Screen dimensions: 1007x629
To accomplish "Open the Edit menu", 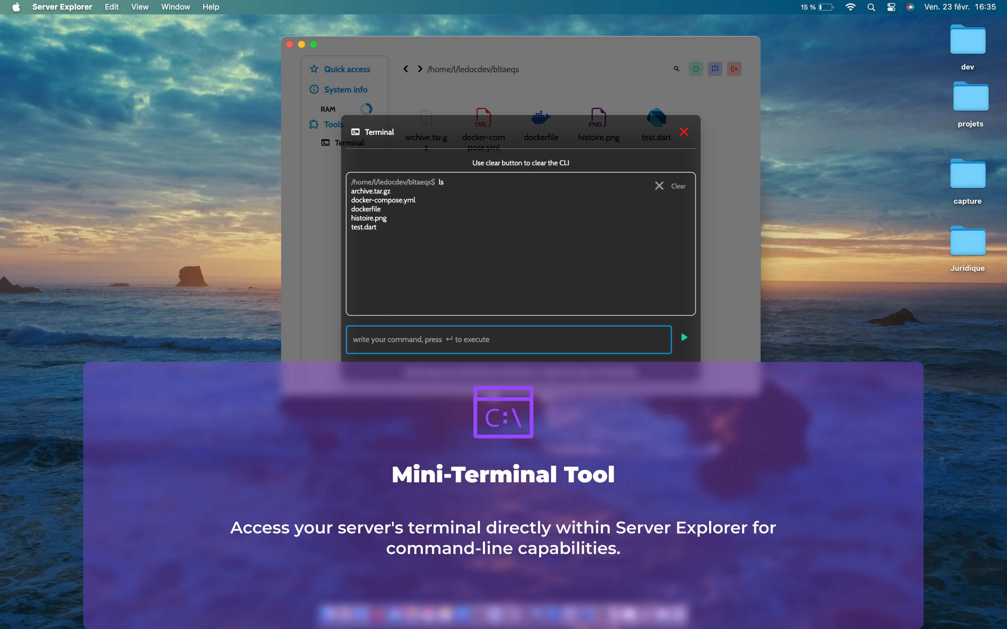I will coord(112,7).
